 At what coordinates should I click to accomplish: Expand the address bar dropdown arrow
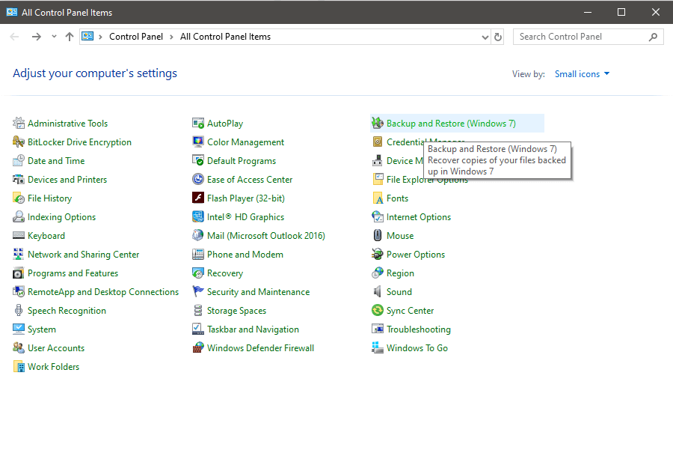(485, 36)
